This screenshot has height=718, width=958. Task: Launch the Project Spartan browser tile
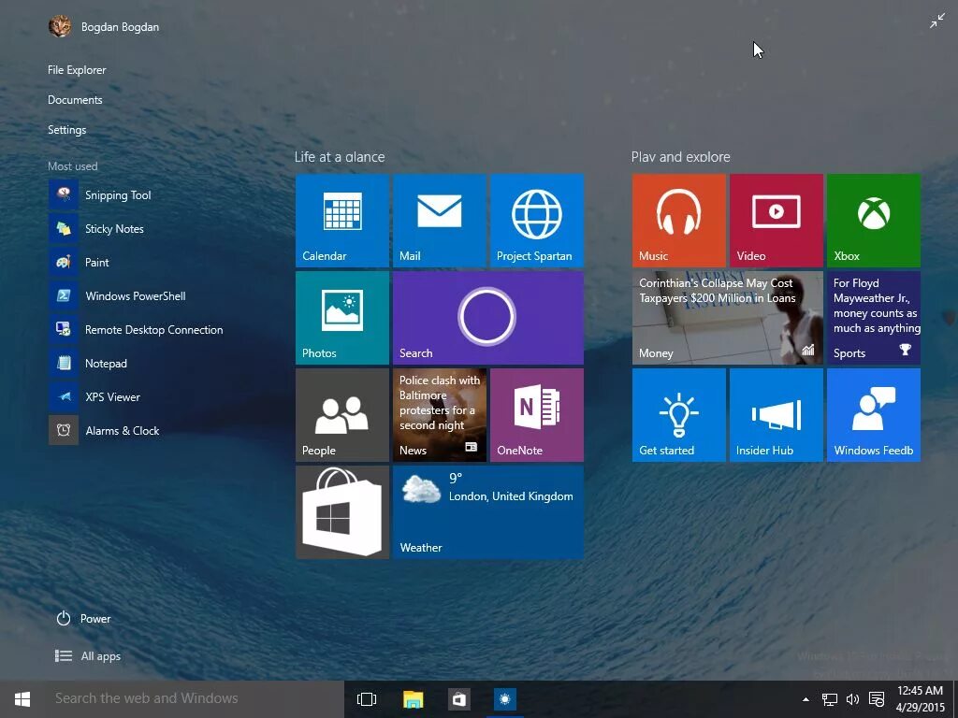click(x=536, y=221)
